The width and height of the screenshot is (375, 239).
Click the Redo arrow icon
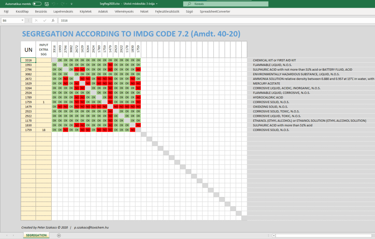[x=63, y=4]
